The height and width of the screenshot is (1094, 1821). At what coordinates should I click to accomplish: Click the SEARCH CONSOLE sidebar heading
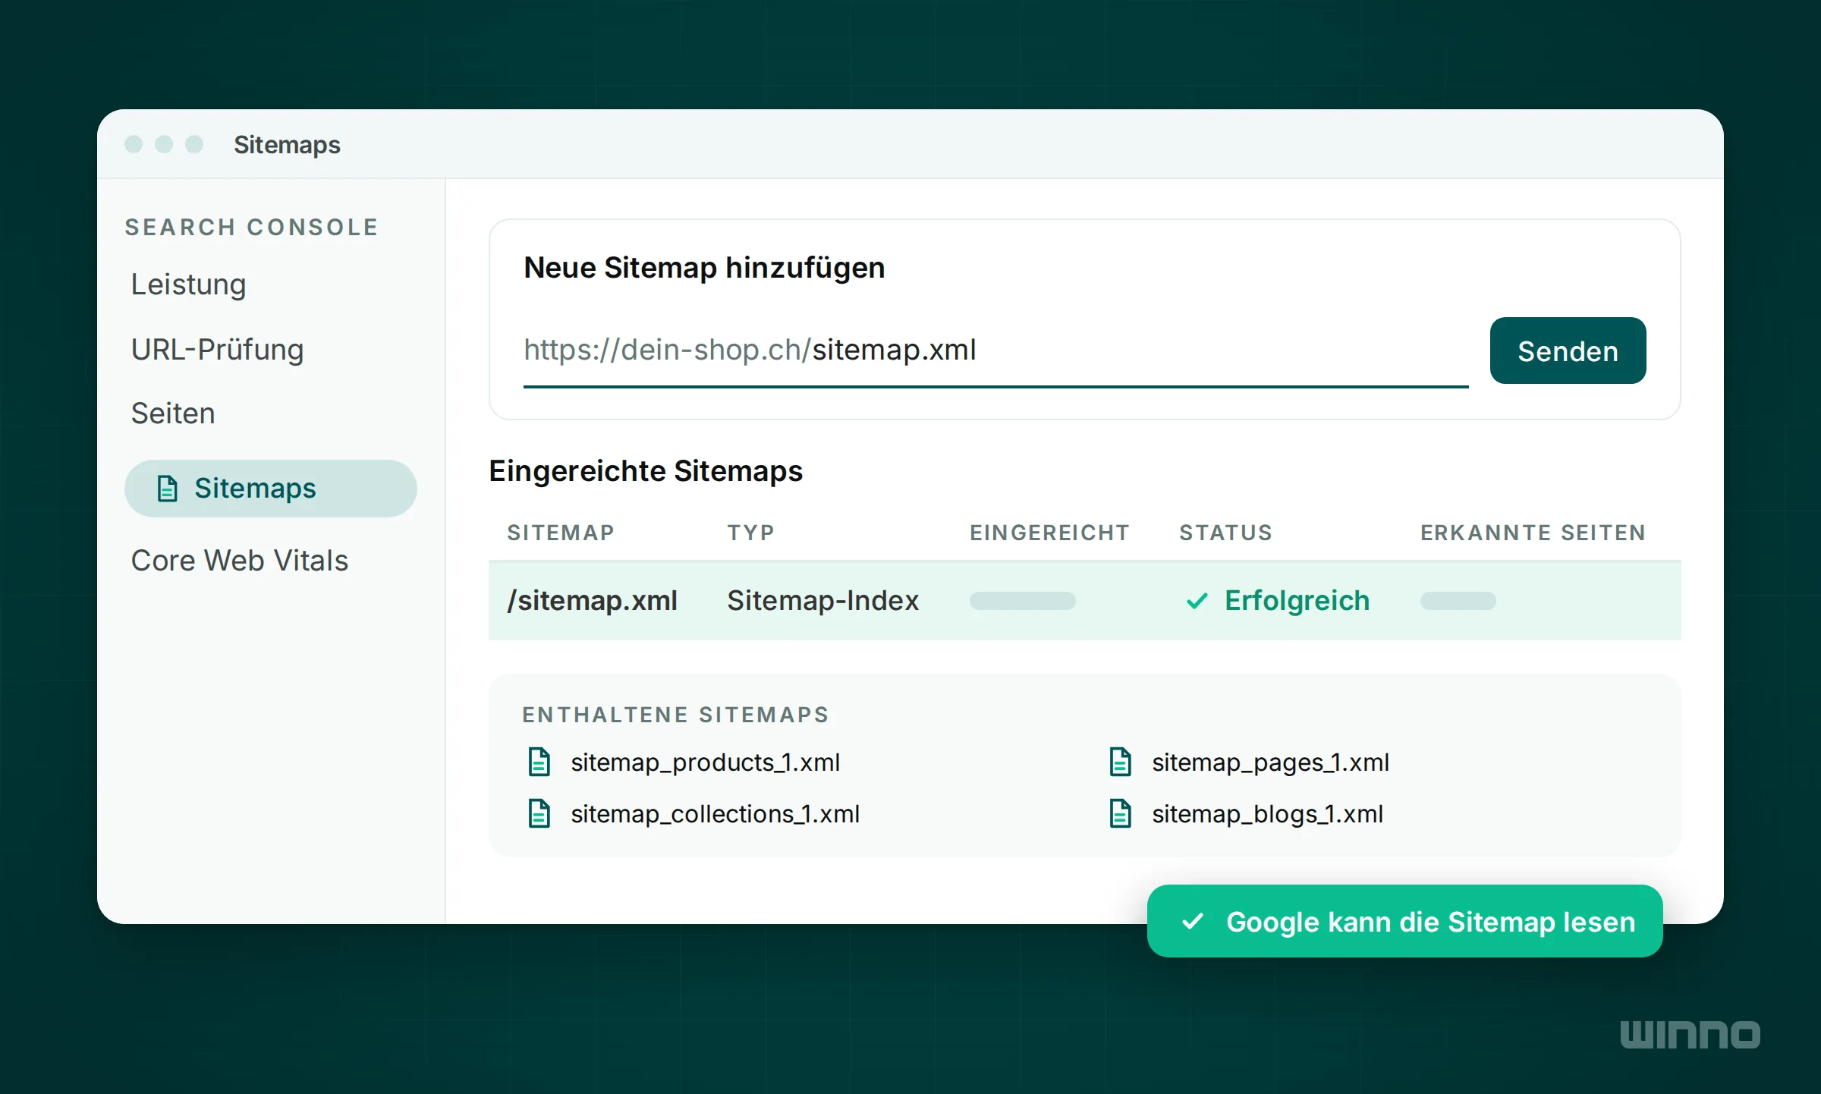[x=251, y=227]
